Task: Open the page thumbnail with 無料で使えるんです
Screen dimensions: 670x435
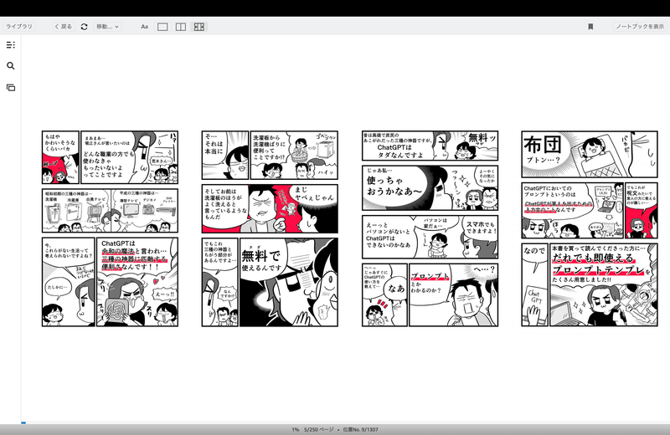Action: [x=270, y=229]
